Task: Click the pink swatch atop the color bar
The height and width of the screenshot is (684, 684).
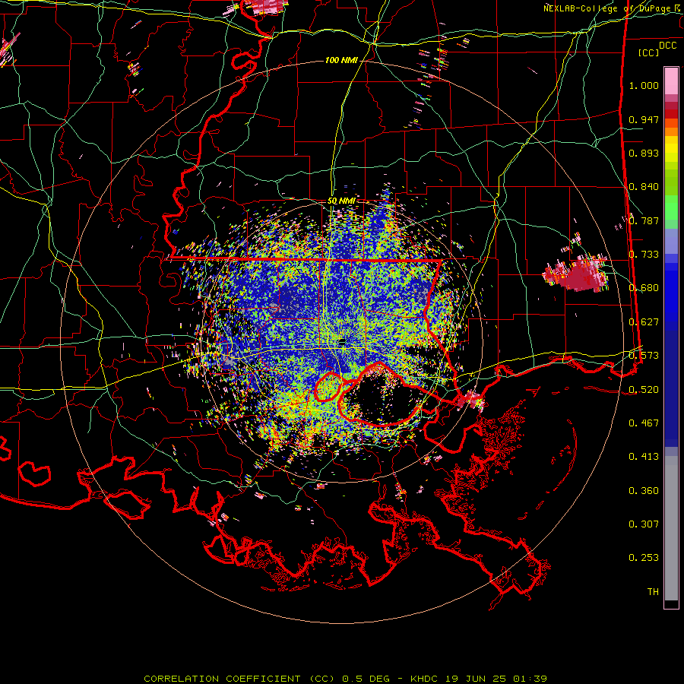Action: (x=671, y=81)
